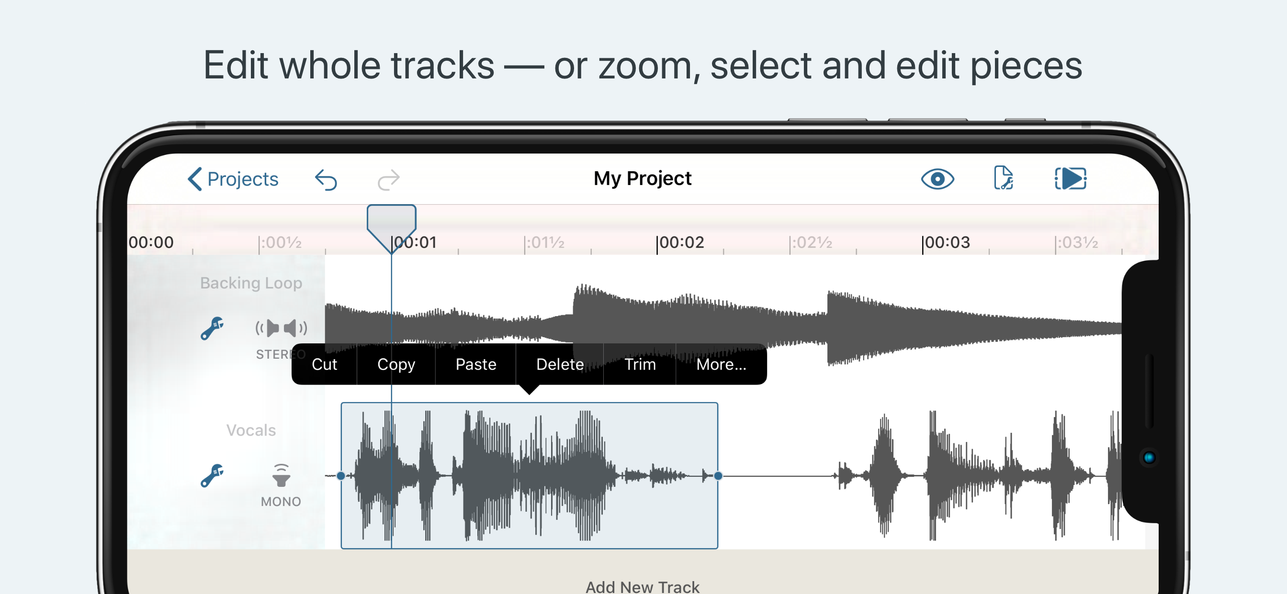Click the playhead marker on the timeline

click(x=391, y=223)
